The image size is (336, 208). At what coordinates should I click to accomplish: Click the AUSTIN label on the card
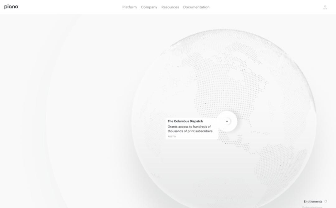tap(171, 136)
